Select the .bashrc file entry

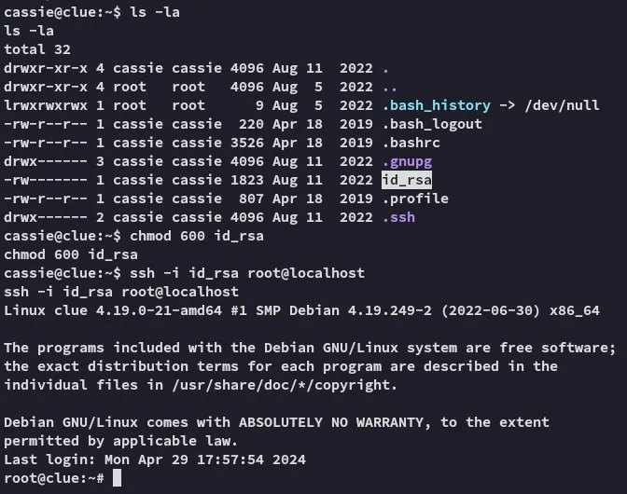coord(410,143)
